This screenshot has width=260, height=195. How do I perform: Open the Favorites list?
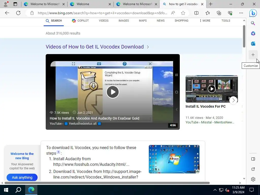click(208, 13)
